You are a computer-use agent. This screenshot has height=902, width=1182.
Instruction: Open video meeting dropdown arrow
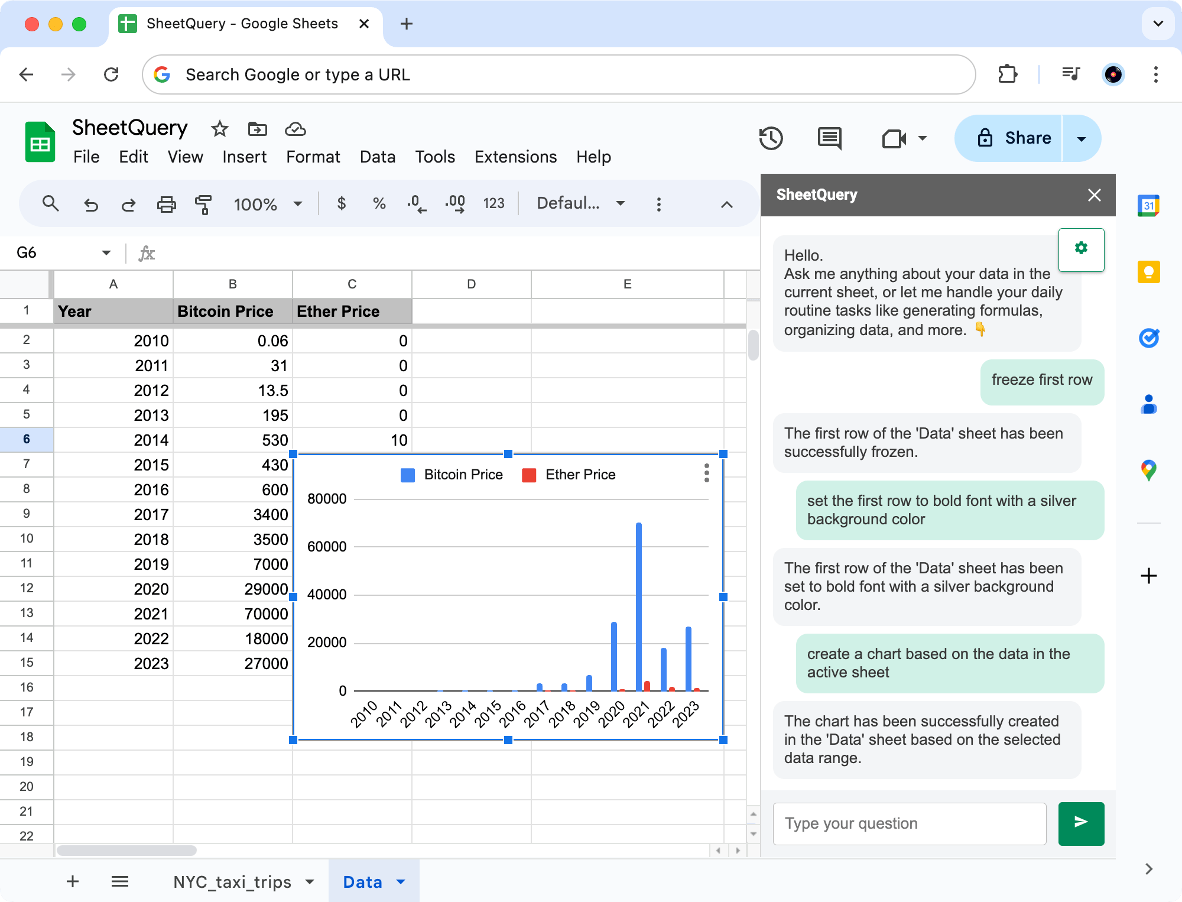[x=923, y=139]
